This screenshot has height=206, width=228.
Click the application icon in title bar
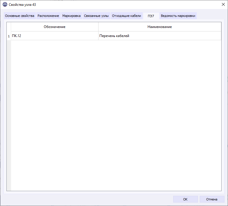[5, 4]
